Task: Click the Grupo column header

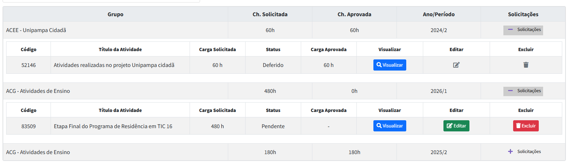Action: pos(116,14)
